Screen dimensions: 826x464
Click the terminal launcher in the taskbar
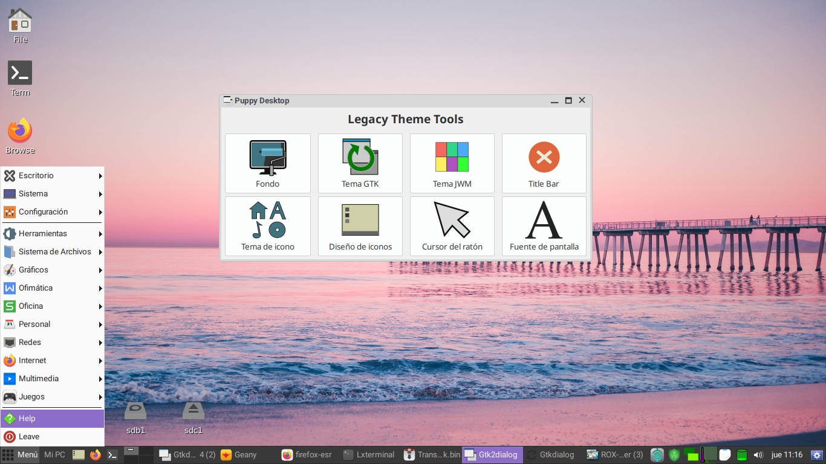tap(112, 455)
